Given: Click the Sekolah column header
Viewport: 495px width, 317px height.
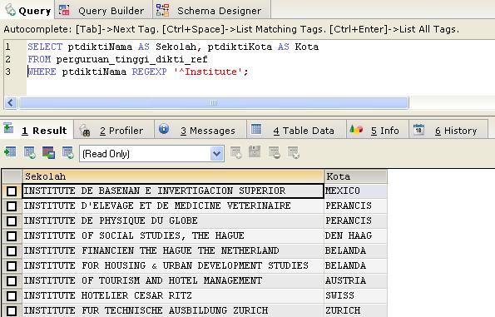Looking at the screenshot, I should coord(173,176).
